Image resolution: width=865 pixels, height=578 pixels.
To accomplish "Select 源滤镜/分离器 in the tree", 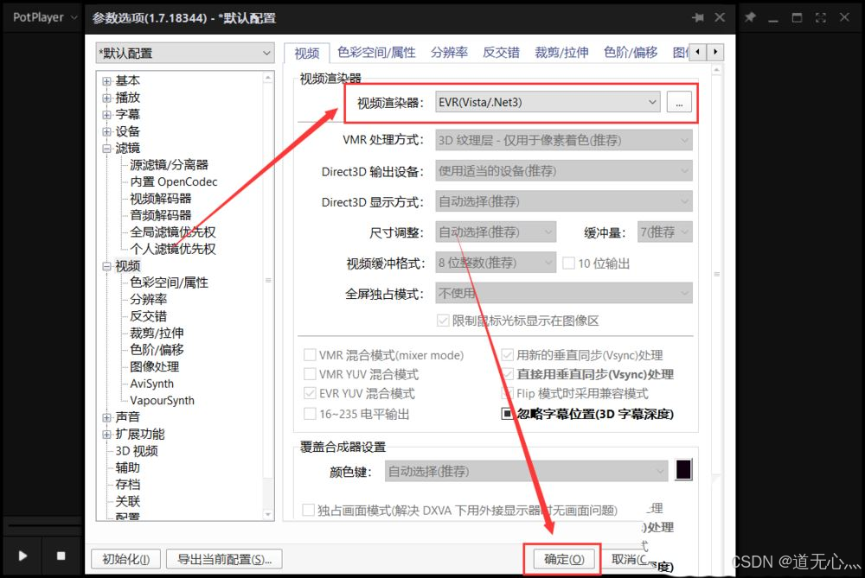I will tap(169, 165).
